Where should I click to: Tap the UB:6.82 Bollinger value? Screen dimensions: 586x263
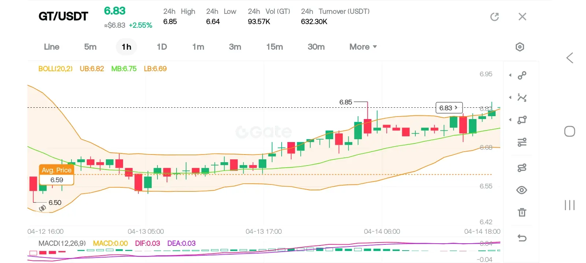point(92,69)
